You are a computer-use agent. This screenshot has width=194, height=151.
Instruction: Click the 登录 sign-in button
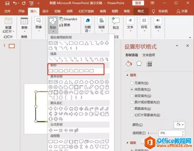(x=138, y=3)
